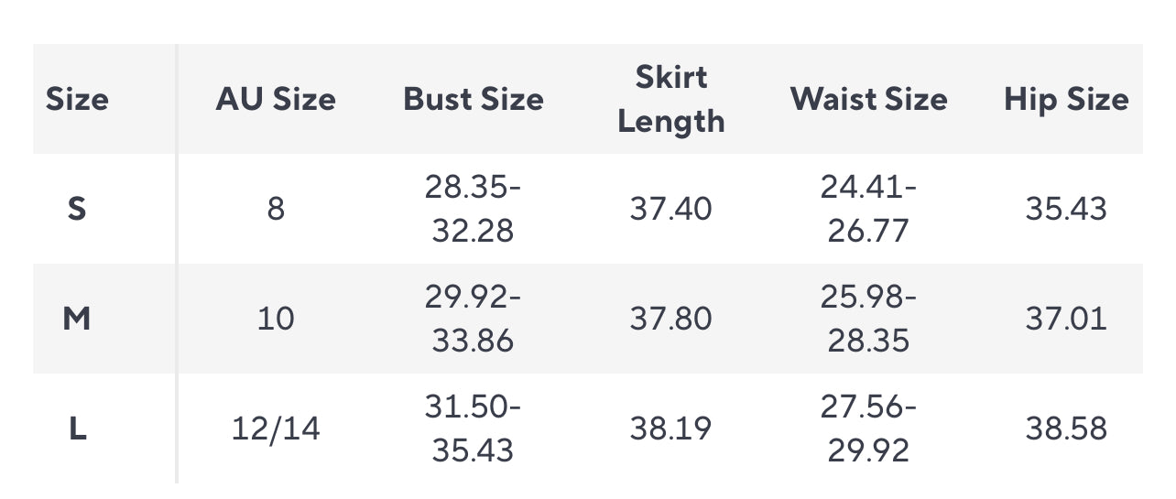
Task: Select skirt length 37.40 cell
Action: [x=671, y=209]
